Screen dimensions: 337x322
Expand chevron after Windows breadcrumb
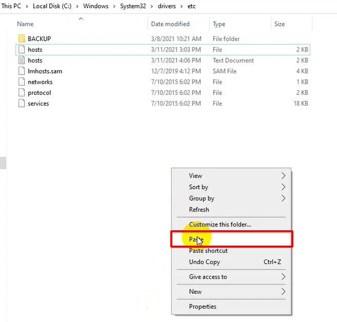point(114,7)
